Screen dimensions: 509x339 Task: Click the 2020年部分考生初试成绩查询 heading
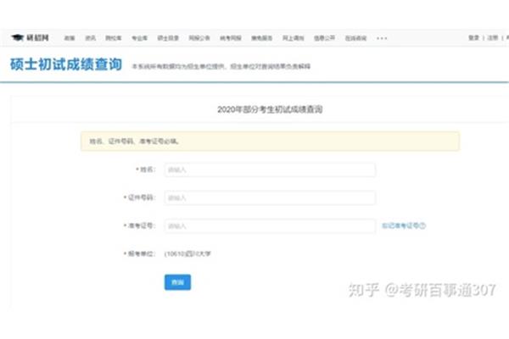point(270,109)
